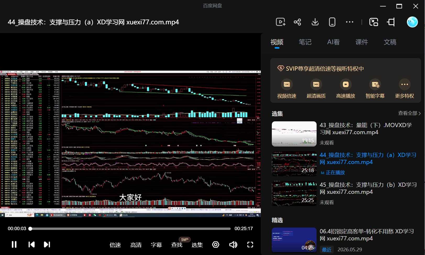Screen dimensions: 425x255
Task: Click the SVIP diamond badge icon
Action: click(x=280, y=69)
